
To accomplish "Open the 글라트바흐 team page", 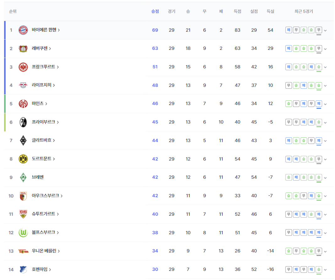I will (x=43, y=140).
